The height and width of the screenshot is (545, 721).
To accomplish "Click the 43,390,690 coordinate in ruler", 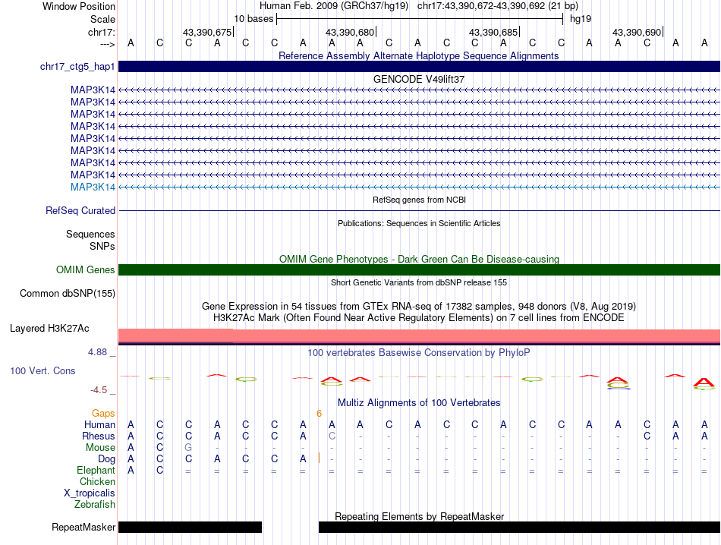I will 637,32.
